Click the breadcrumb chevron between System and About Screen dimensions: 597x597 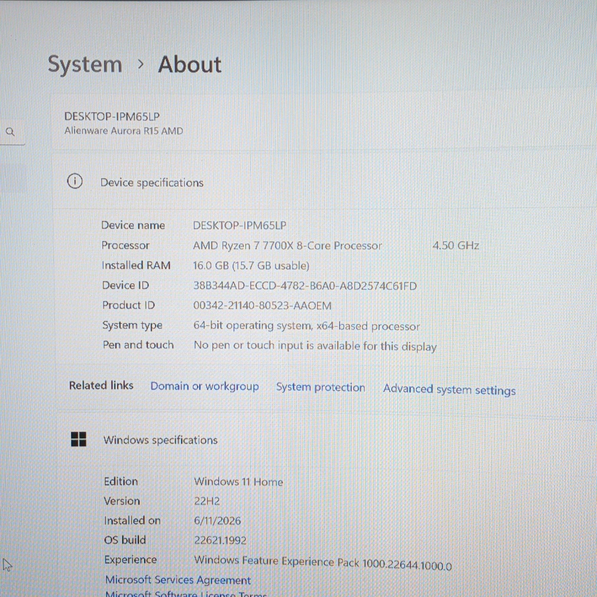point(140,64)
